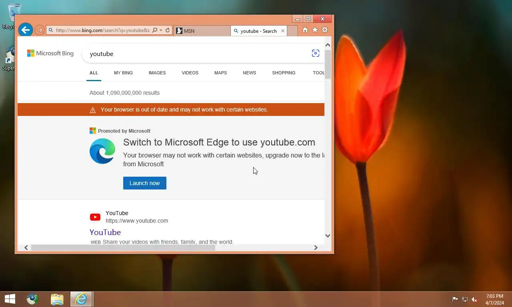The image size is (512, 307).
Task: Click the vertical scrollbar up arrow
Action: point(328,45)
